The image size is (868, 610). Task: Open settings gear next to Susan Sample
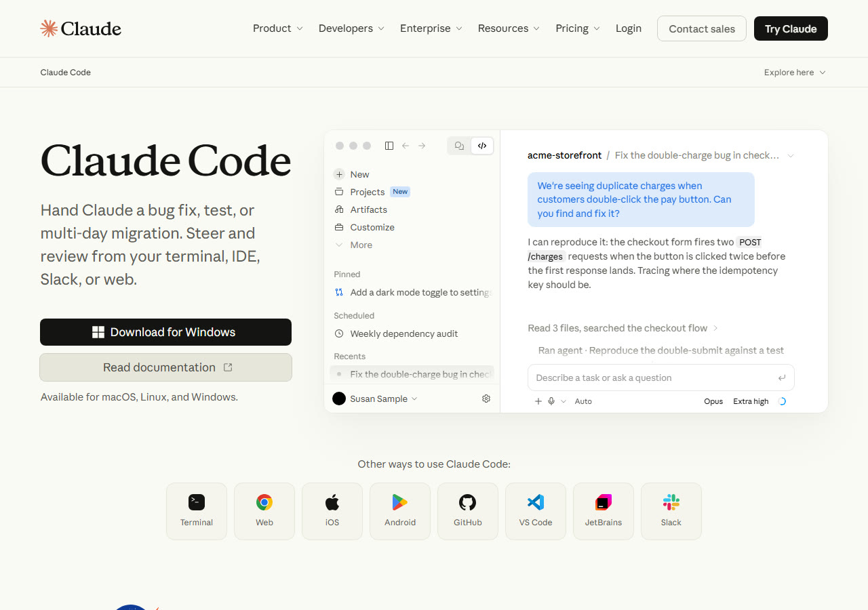pos(486,399)
